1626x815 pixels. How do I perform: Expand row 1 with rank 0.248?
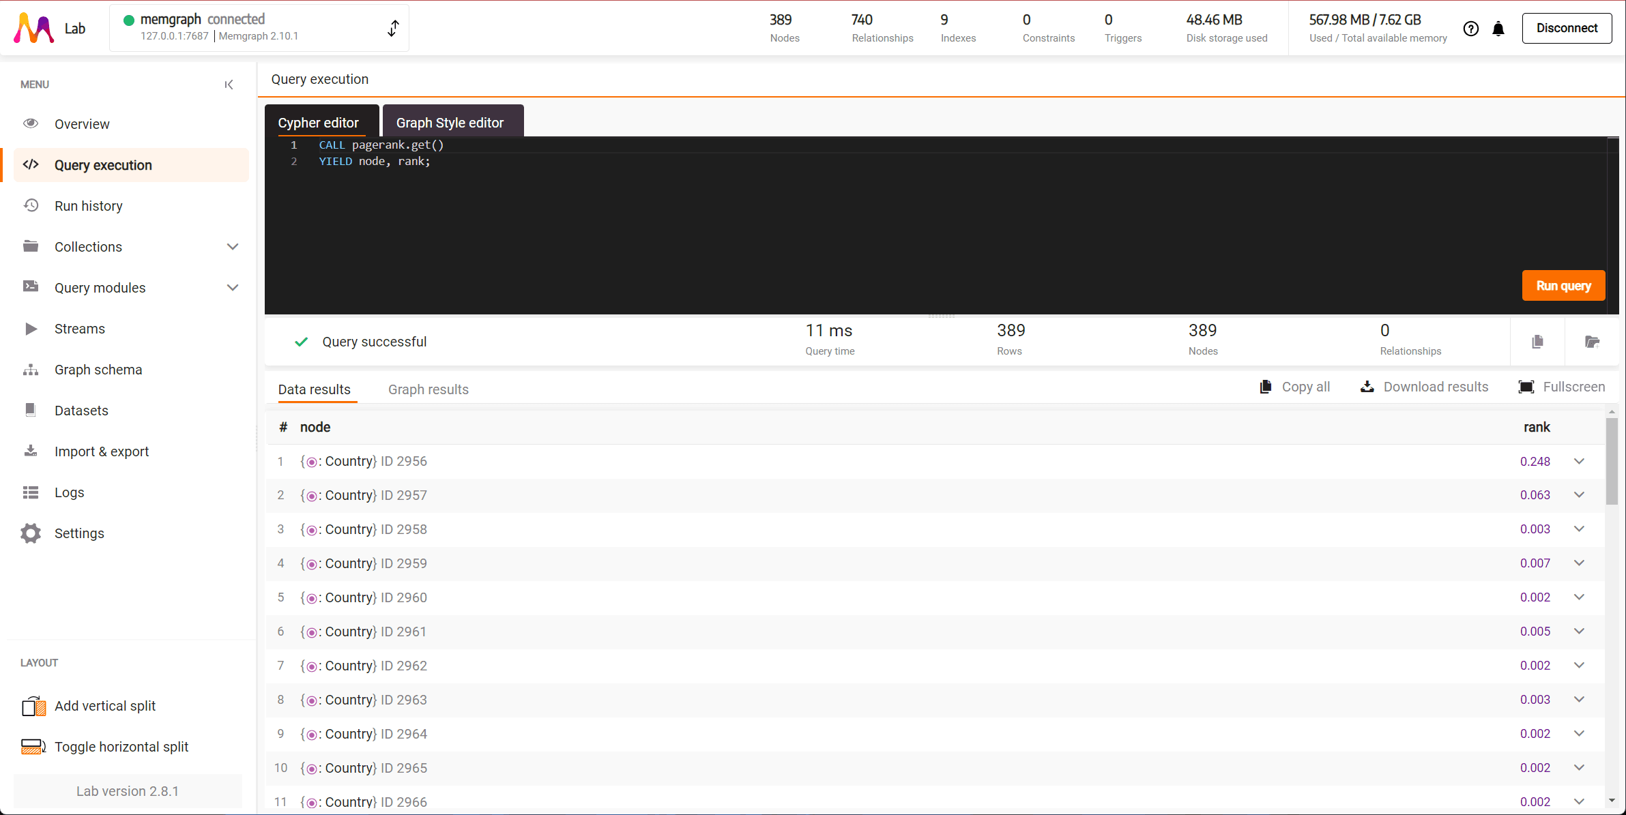pyautogui.click(x=1579, y=461)
